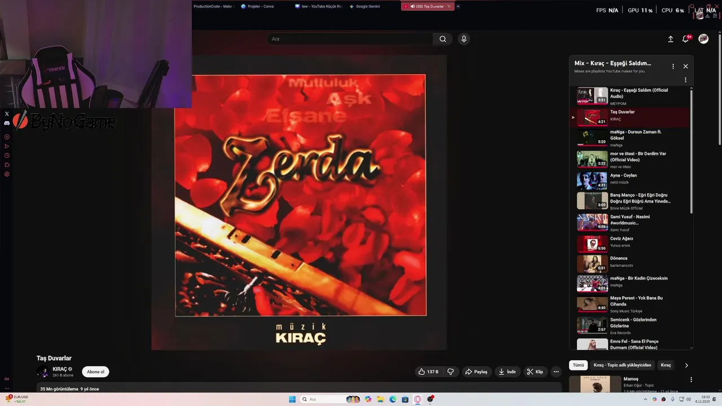Click the Zerda album video player
Image resolution: width=722 pixels, height=406 pixels.
click(x=299, y=202)
